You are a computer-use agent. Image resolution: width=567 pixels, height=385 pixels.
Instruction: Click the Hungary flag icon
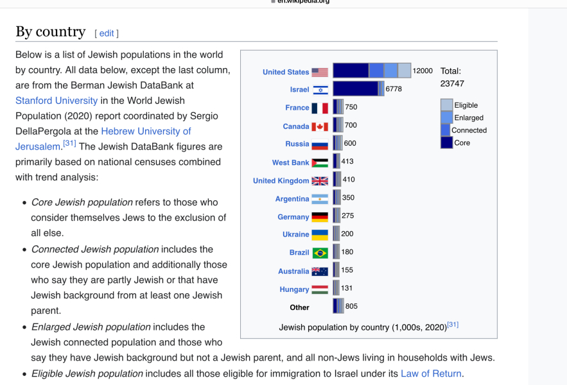(x=319, y=289)
